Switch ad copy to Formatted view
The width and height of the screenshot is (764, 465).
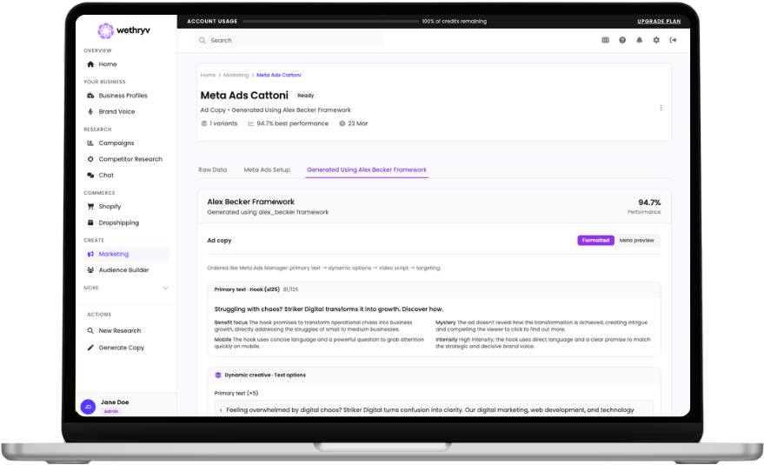tap(595, 240)
